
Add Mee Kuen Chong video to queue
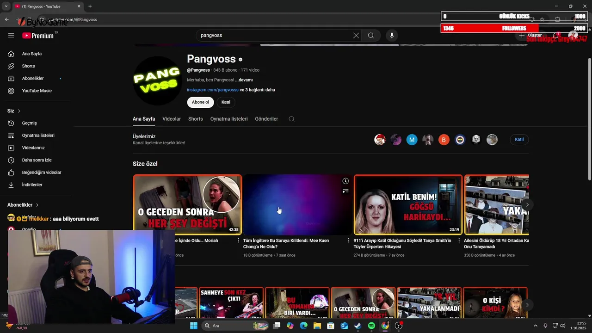(345, 191)
